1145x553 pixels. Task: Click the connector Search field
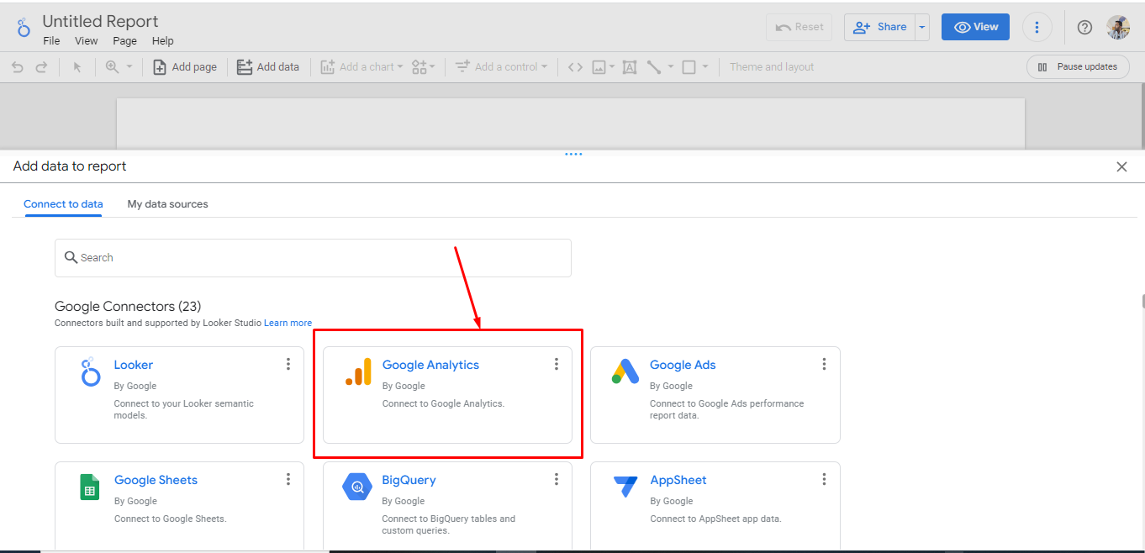[x=313, y=258]
